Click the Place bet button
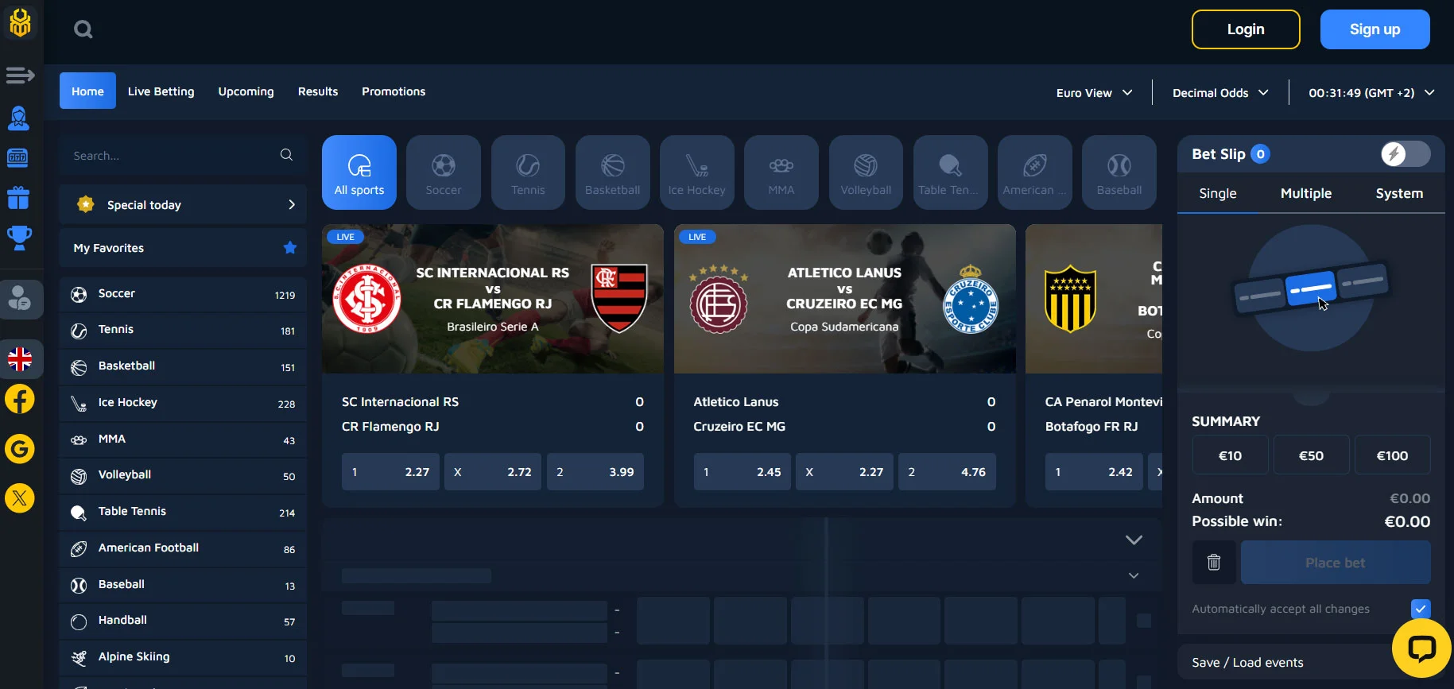Image resolution: width=1454 pixels, height=689 pixels. pos(1336,563)
